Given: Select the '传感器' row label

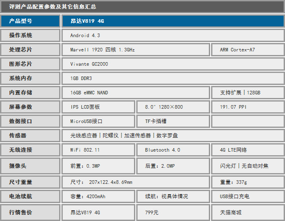Looking at the screenshot, I should point(30,136).
